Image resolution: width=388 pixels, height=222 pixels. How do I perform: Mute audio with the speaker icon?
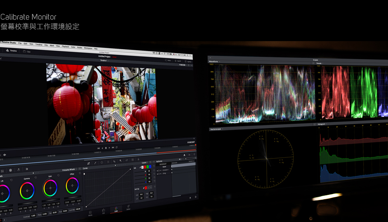pyautogui.click(x=5, y=155)
